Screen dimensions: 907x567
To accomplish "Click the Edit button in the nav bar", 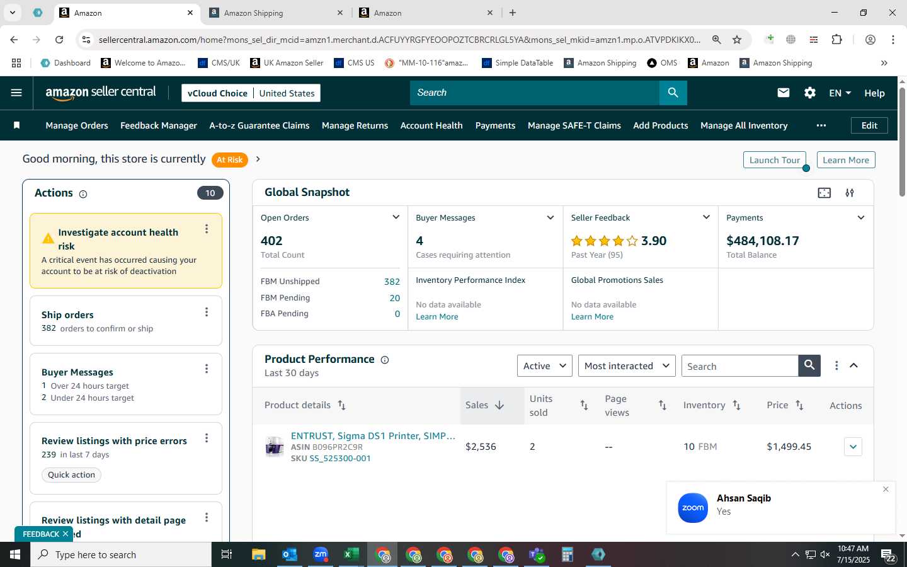I will tap(869, 125).
